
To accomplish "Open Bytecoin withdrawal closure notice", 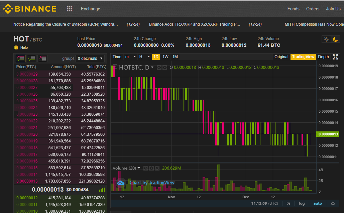I will click(66, 24).
